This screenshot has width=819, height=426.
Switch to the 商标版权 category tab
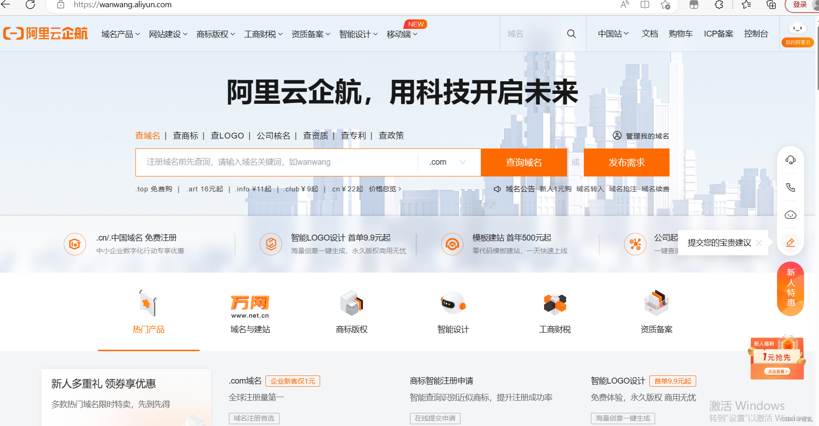[352, 312]
